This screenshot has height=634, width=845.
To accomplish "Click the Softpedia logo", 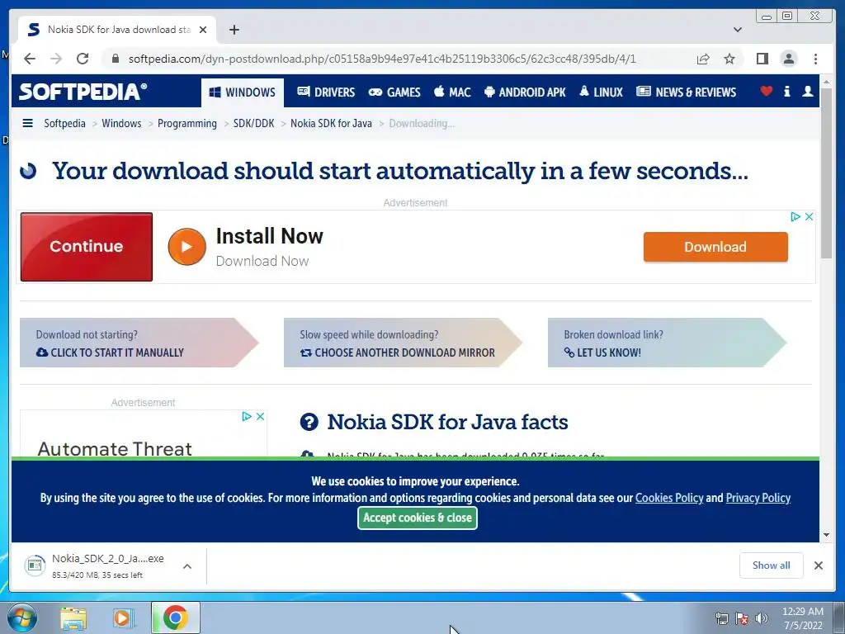I will coord(83,92).
